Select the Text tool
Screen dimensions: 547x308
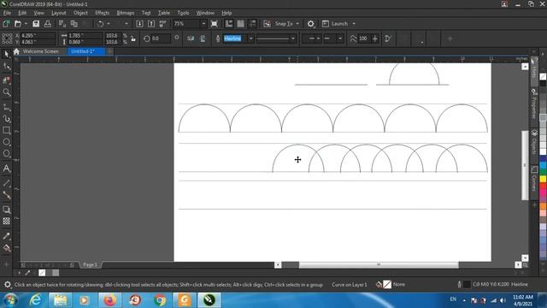[x=6, y=169]
